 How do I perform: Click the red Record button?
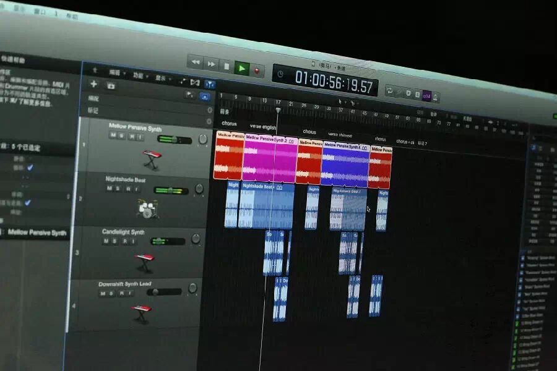pyautogui.click(x=257, y=70)
